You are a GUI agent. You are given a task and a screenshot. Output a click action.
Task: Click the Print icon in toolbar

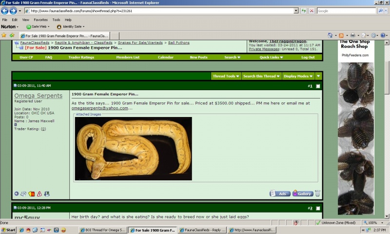[x=352, y=35]
